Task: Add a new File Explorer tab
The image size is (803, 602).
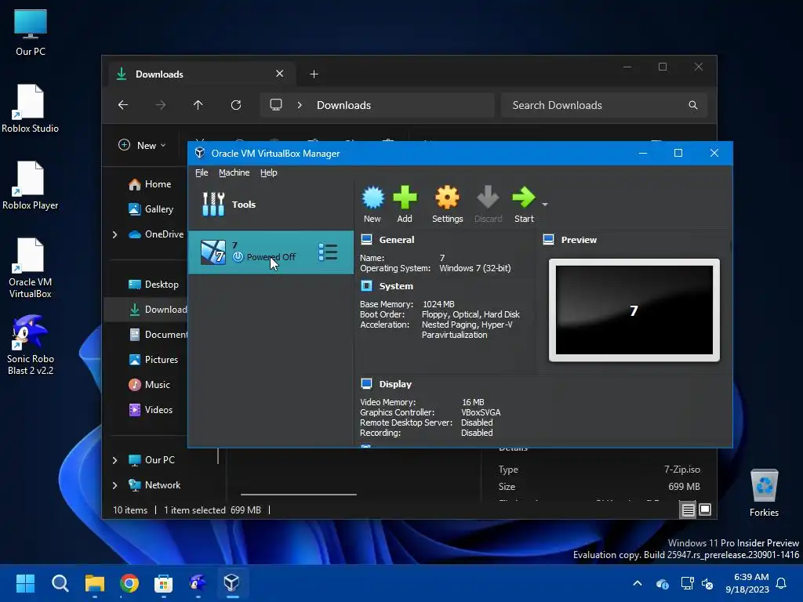Action: [x=314, y=74]
